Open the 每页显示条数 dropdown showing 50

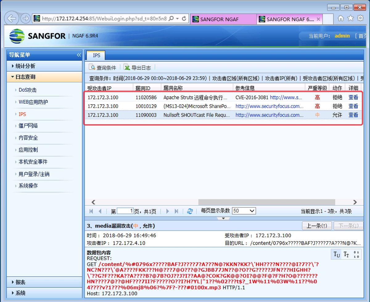point(244,211)
